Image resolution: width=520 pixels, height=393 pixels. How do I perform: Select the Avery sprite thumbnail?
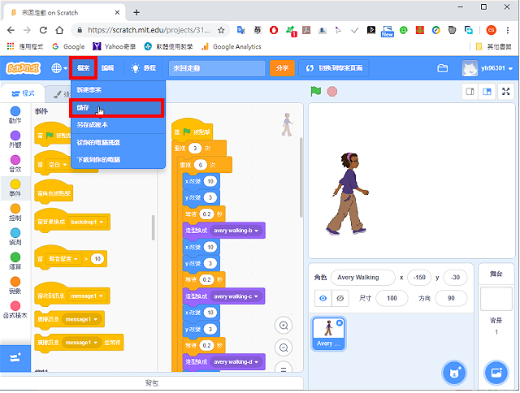click(328, 334)
